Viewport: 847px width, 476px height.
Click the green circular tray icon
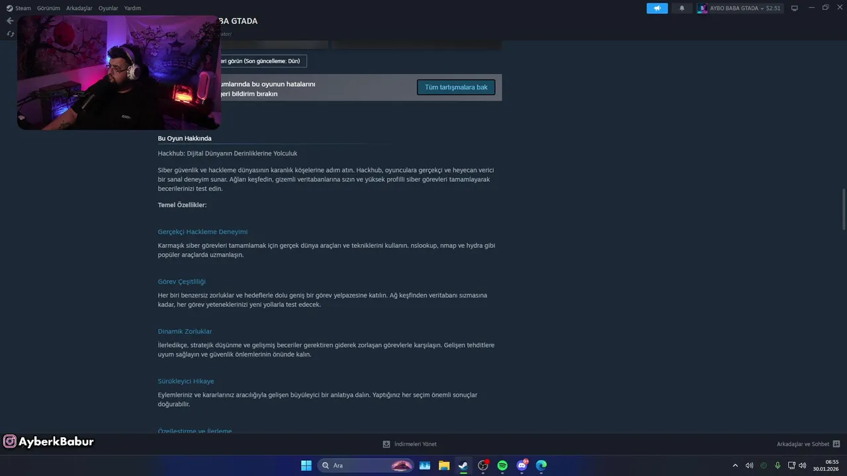(x=764, y=465)
